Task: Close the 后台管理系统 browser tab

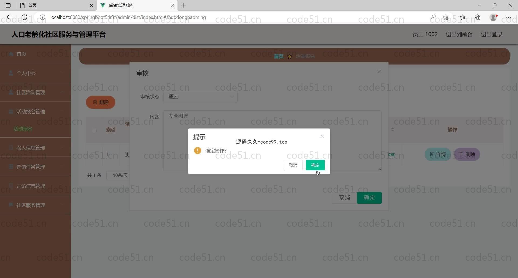Action: pyautogui.click(x=172, y=5)
